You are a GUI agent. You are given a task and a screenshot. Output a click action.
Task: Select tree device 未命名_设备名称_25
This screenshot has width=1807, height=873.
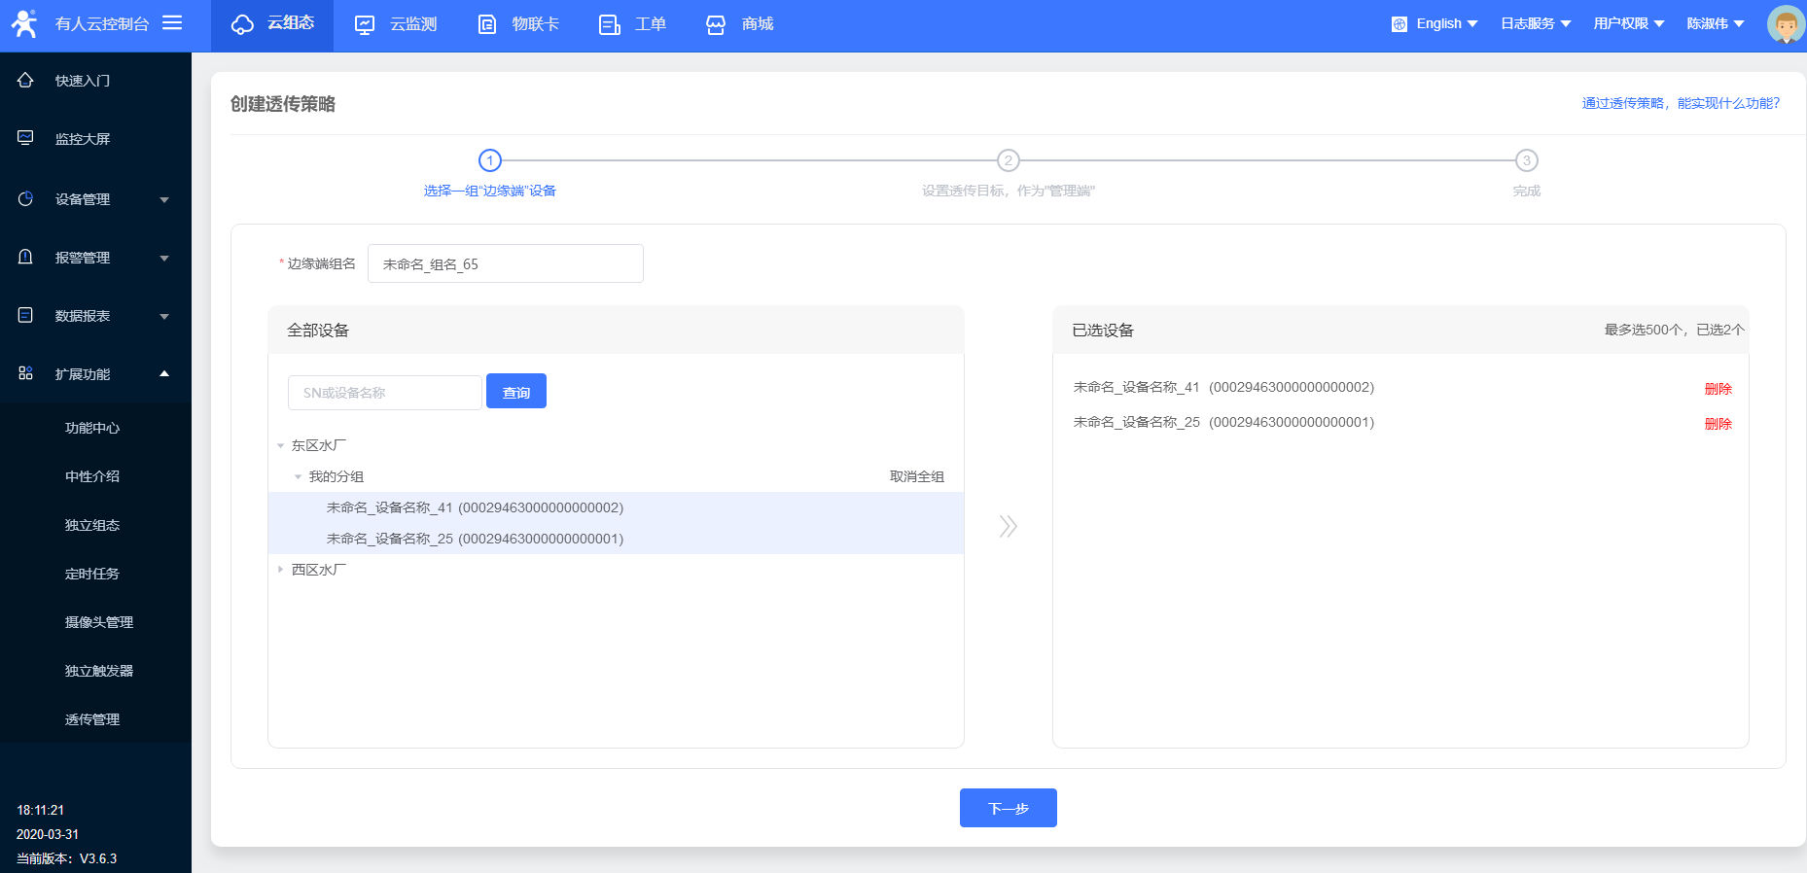click(x=616, y=539)
